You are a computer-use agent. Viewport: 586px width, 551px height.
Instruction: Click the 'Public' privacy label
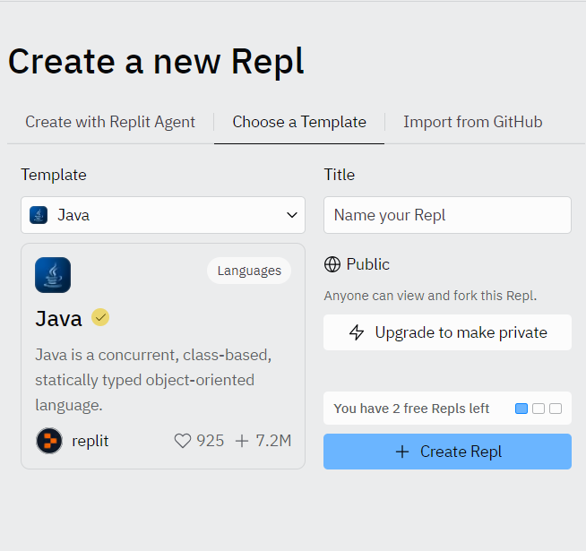(x=367, y=264)
